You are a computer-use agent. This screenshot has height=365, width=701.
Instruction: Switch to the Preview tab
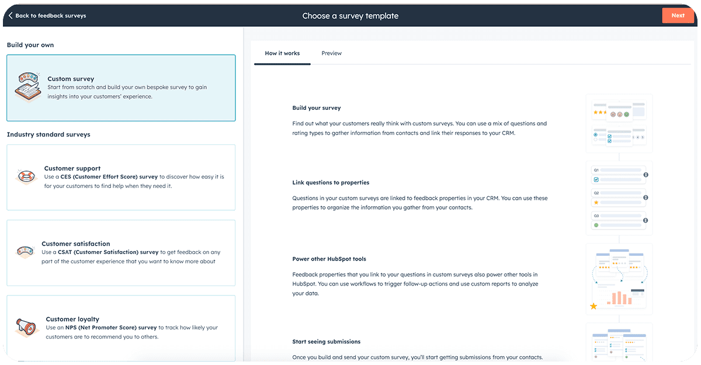coord(331,53)
